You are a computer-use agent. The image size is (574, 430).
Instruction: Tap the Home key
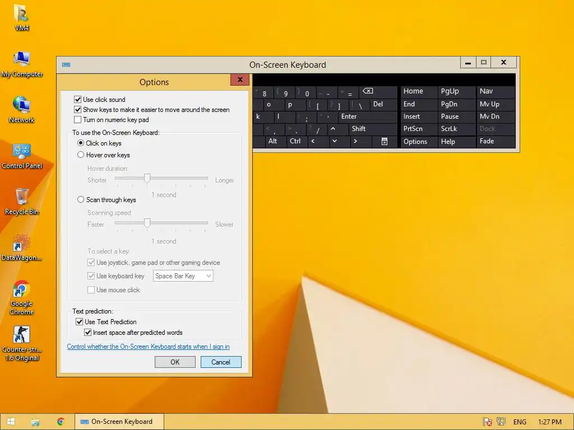419,92
